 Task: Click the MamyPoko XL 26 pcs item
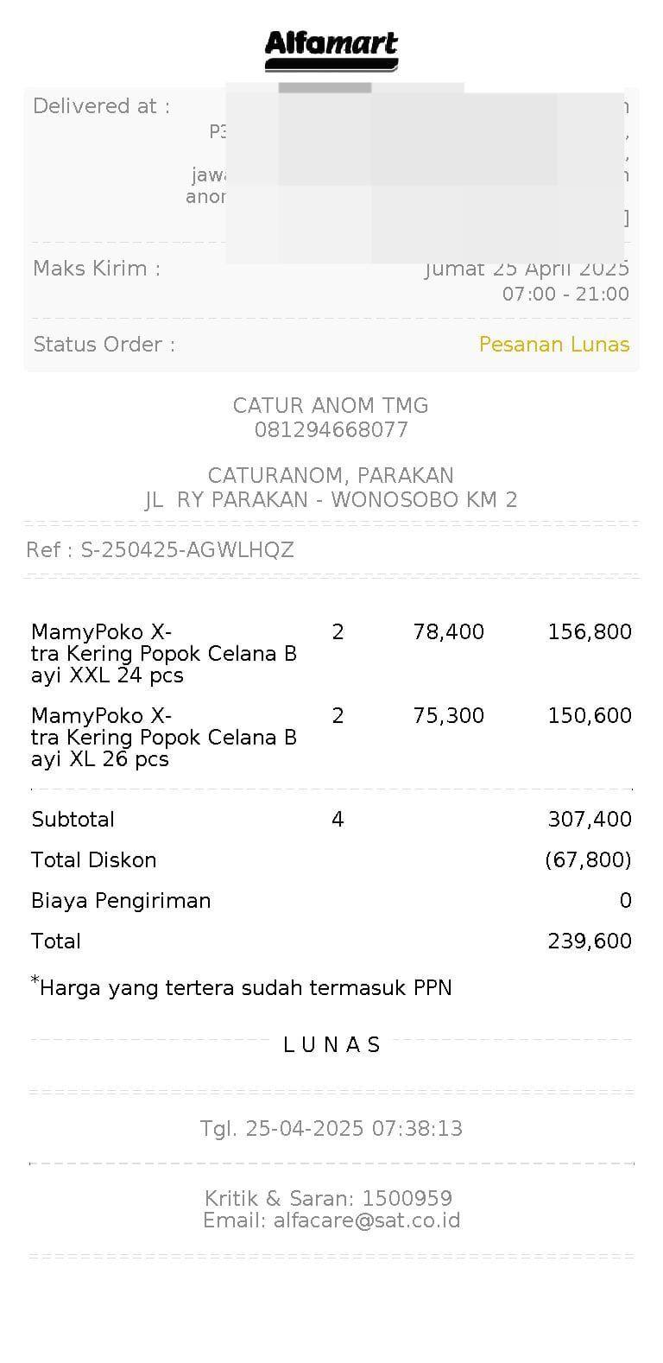pyautogui.click(x=164, y=737)
